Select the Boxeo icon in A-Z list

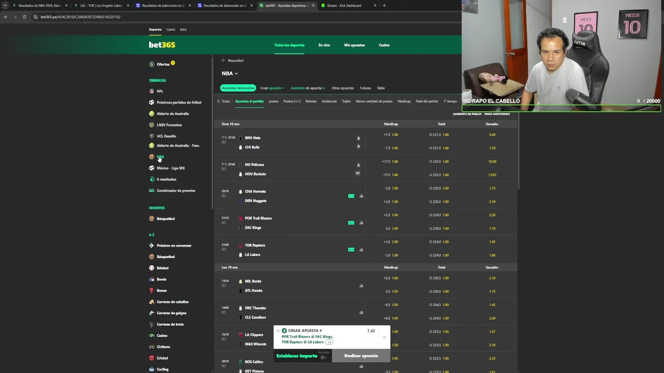pos(151,291)
